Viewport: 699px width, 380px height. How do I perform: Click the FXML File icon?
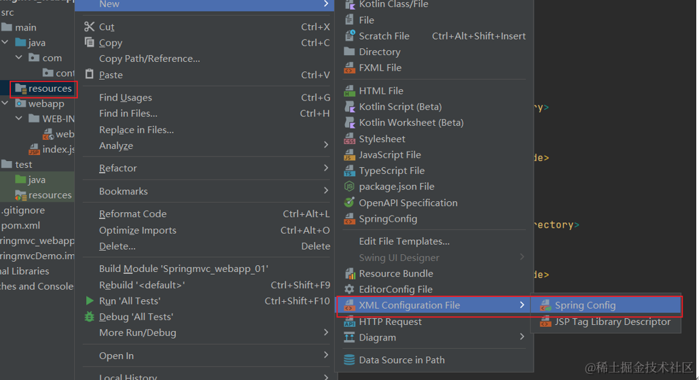pyautogui.click(x=349, y=68)
